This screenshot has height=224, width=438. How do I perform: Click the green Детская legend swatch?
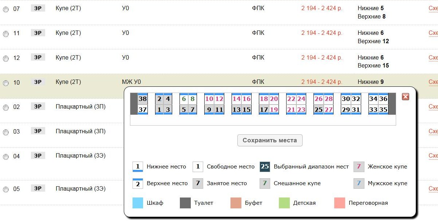coord(284,203)
